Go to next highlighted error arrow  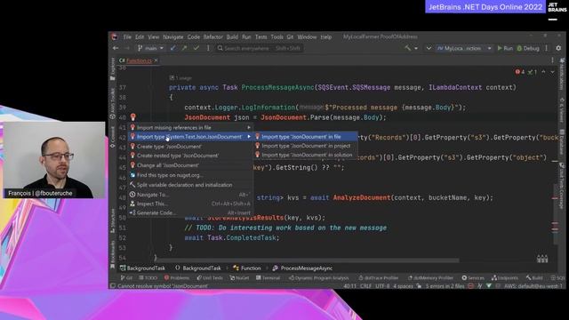[x=552, y=72]
